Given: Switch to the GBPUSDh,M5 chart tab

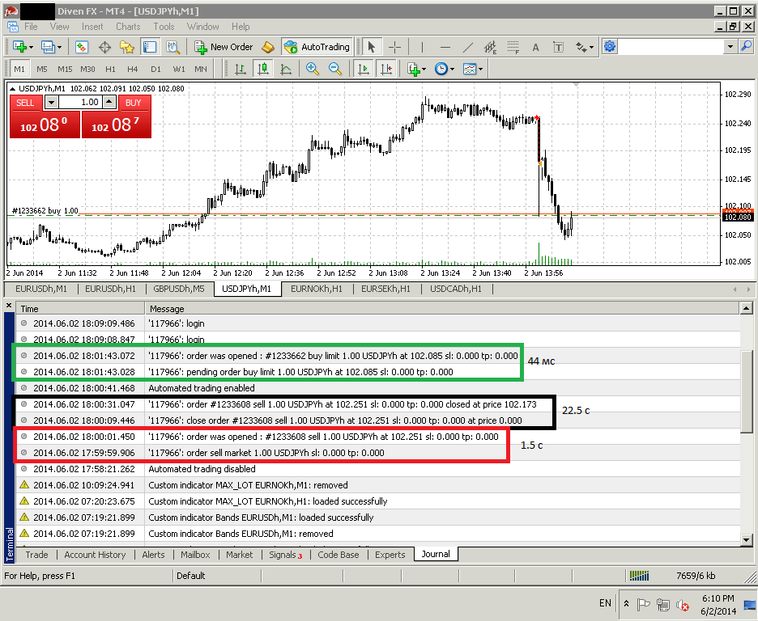Looking at the screenshot, I should [179, 289].
